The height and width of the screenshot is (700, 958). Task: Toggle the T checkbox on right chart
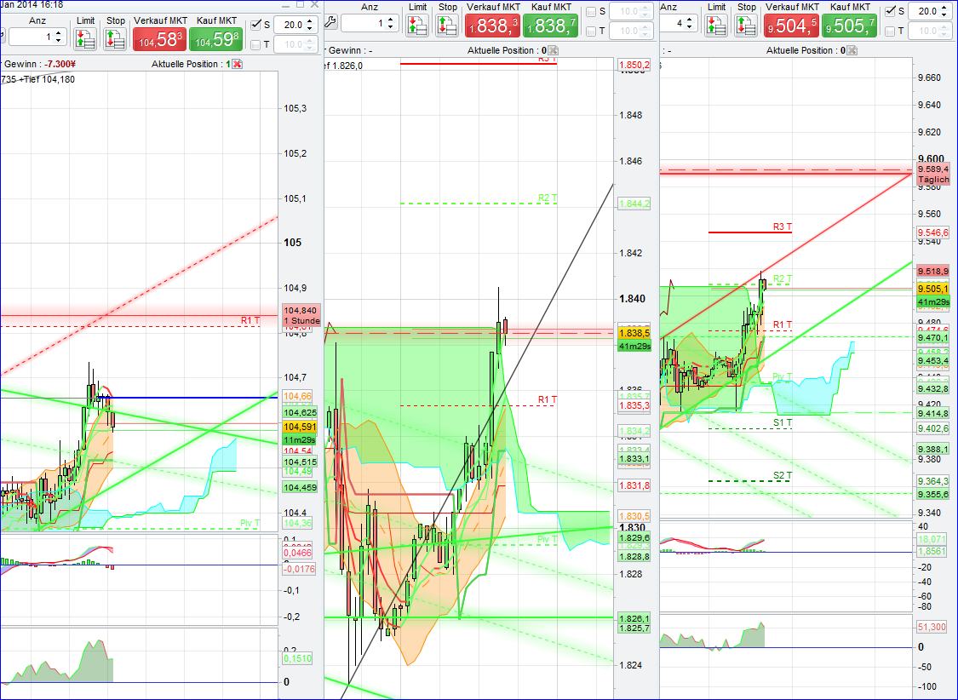tap(890, 31)
